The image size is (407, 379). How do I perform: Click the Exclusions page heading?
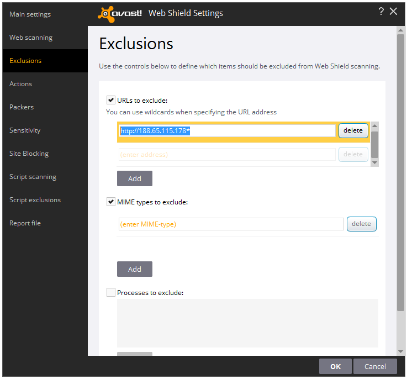point(136,44)
